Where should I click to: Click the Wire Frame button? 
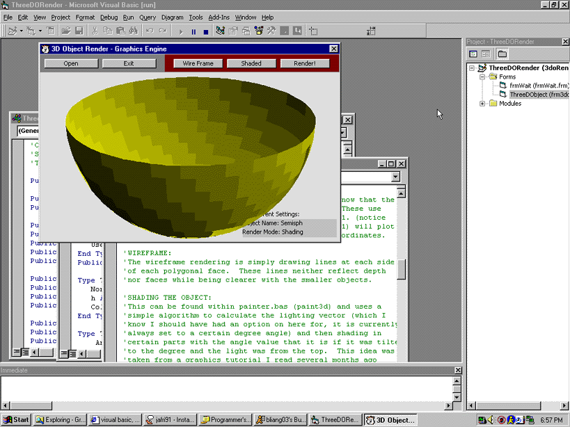point(198,63)
